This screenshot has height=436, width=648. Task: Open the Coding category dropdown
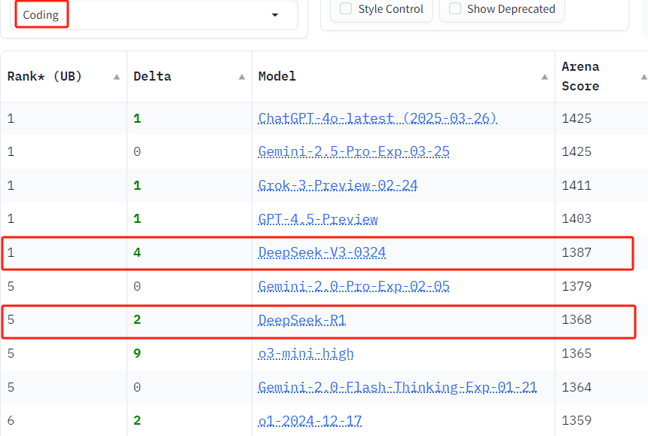154,15
